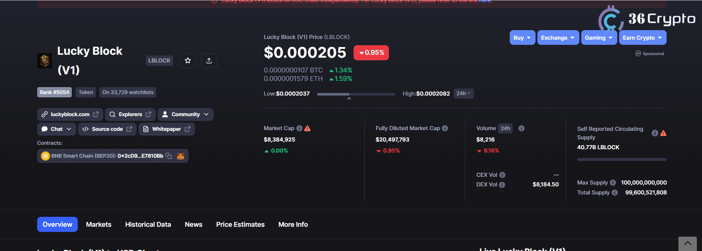Click the Lucky Block coin logo

point(45,61)
